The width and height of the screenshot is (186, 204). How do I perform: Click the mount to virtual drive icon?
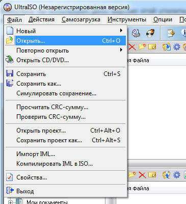pyautogui.click(x=136, y=33)
